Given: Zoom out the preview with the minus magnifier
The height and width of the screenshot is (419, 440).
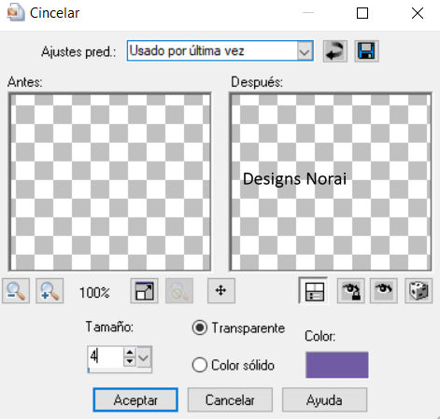Looking at the screenshot, I should (x=16, y=291).
